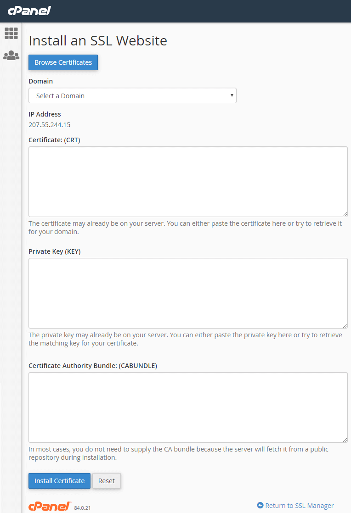Click the orange cPanel logo in footer

pyautogui.click(x=50, y=506)
